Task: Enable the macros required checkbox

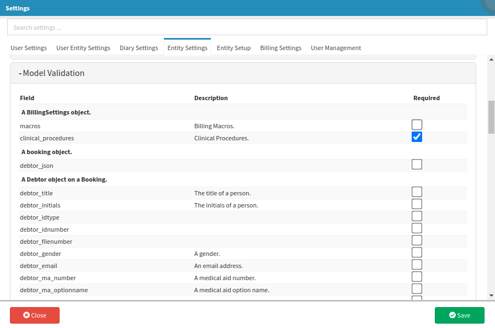Action: 417,125
